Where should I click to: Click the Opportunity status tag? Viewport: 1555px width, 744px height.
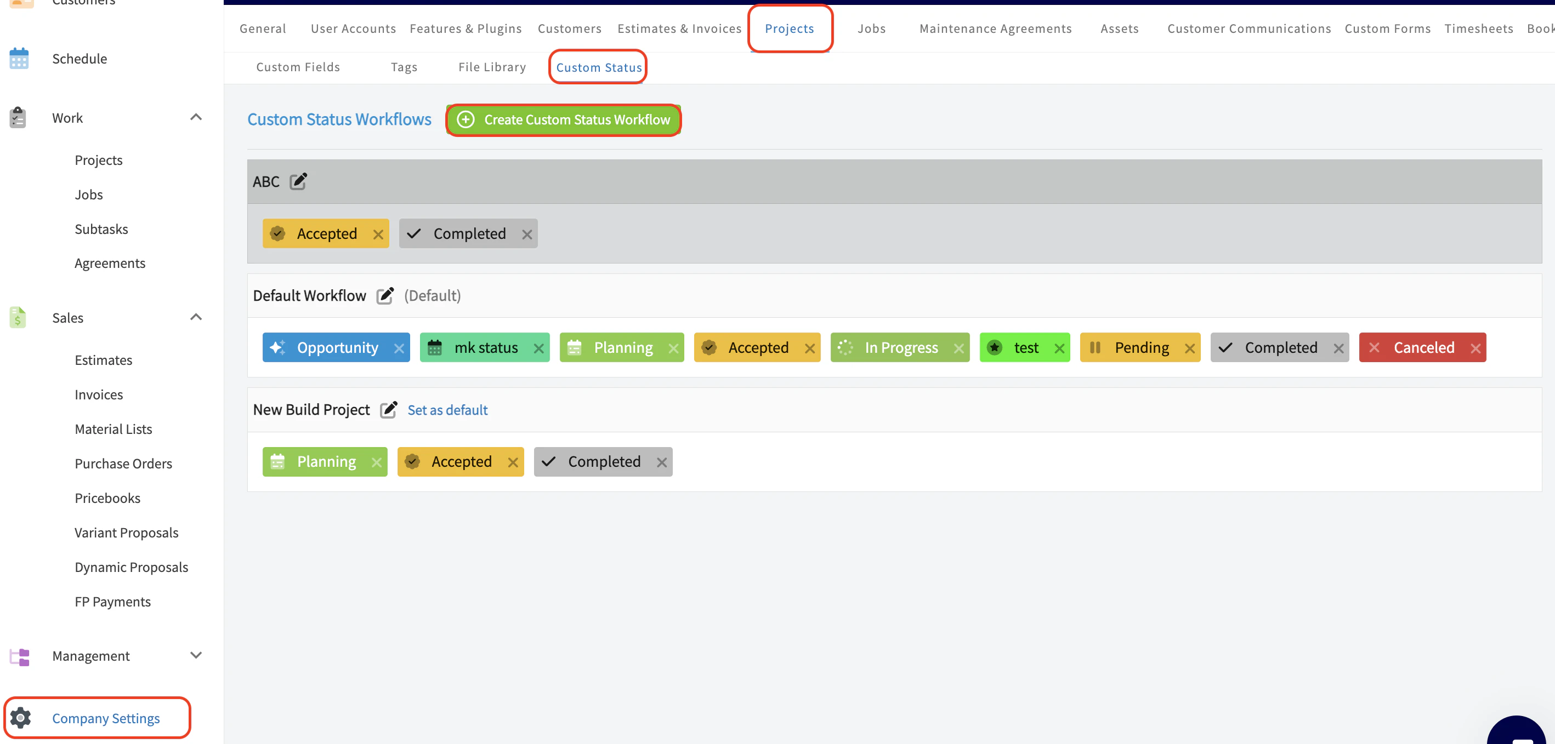[x=336, y=347]
